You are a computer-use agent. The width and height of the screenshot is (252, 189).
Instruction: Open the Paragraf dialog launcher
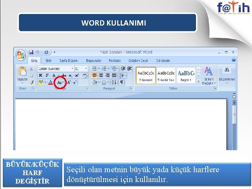(131, 88)
